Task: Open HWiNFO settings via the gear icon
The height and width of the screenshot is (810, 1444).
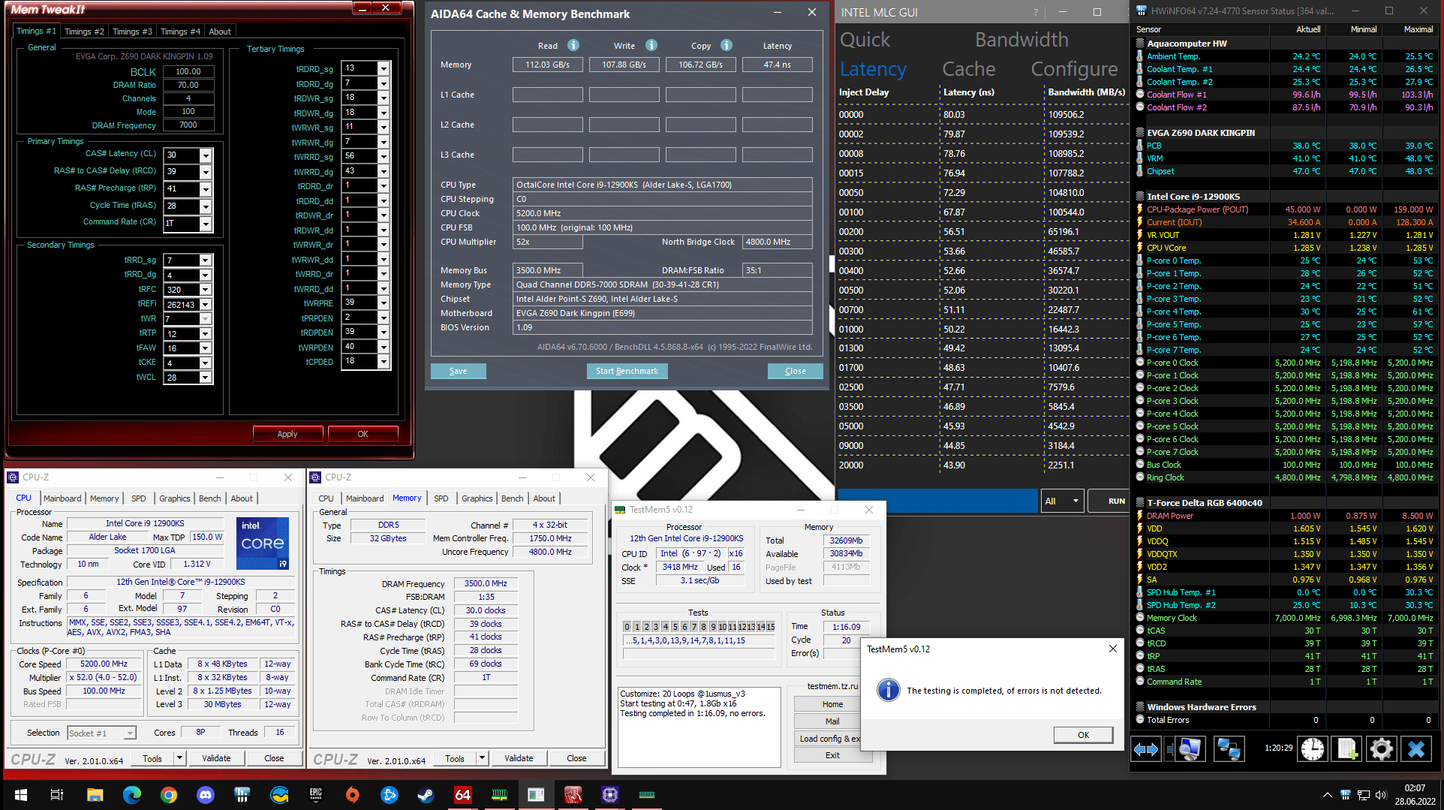Action: pyautogui.click(x=1381, y=748)
